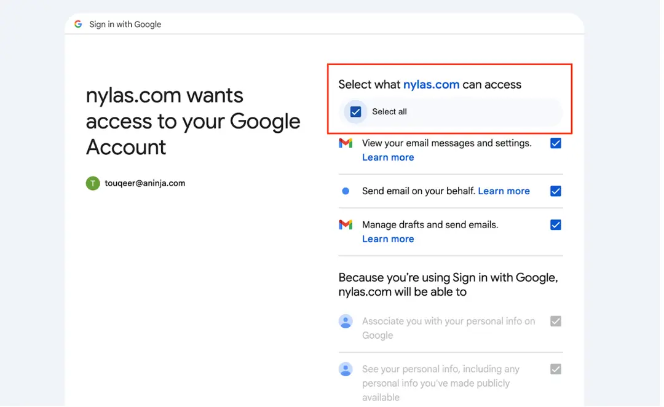Click the blue dot icon beside send email
Screen dimensions: 664x407
point(346,191)
